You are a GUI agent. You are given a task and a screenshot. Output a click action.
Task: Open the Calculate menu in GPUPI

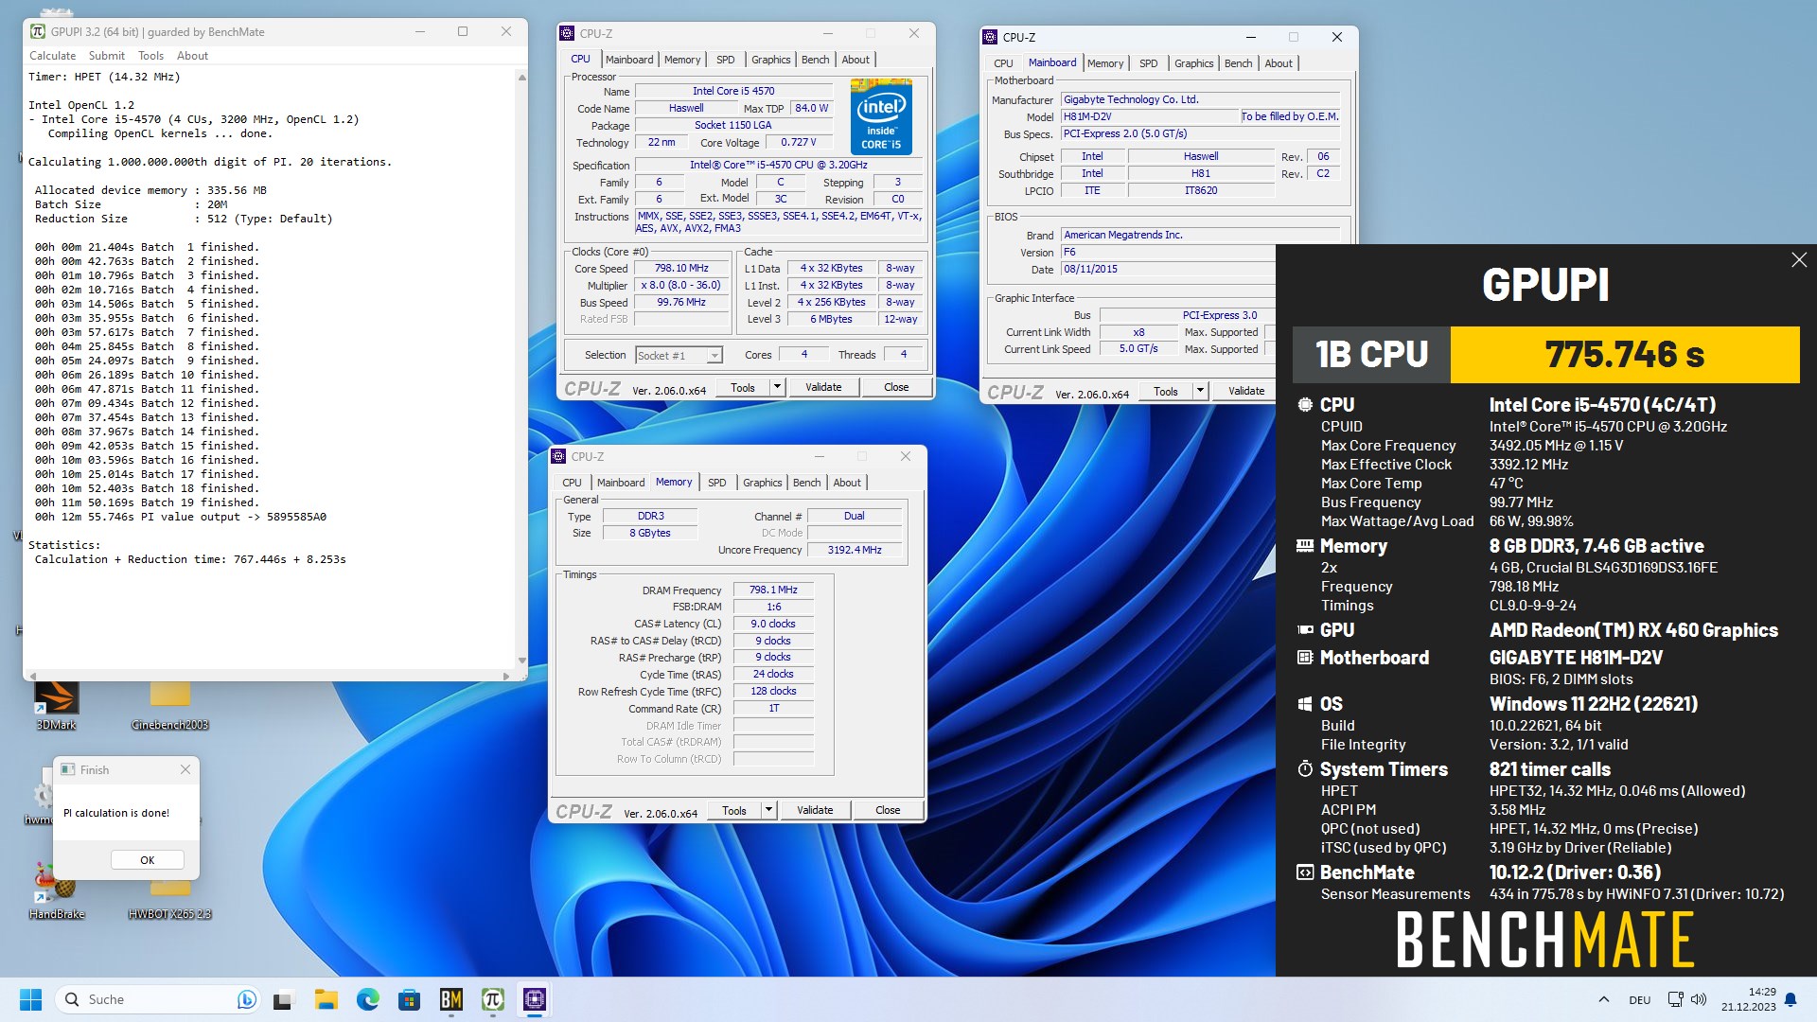coord(52,56)
